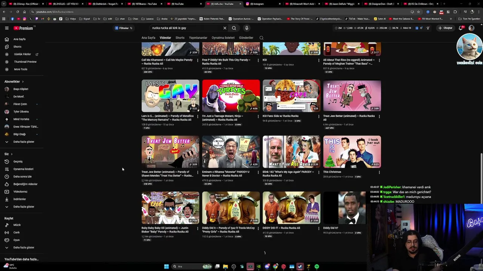
Task: Open the YouTube hamburger guide menu
Action: point(6,28)
